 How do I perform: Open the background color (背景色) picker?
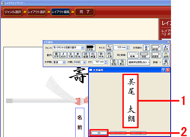pyautogui.click(x=156, y=55)
